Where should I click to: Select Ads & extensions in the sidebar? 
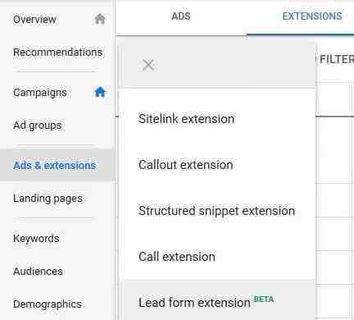[x=55, y=166]
